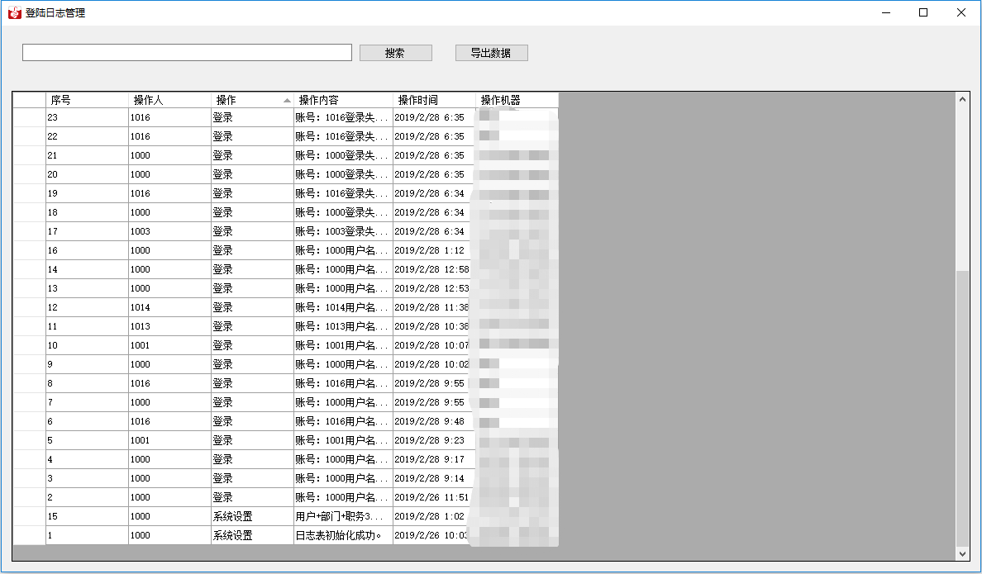Sort by the 序号 column header
This screenshot has width=982, height=574.
pyautogui.click(x=87, y=100)
